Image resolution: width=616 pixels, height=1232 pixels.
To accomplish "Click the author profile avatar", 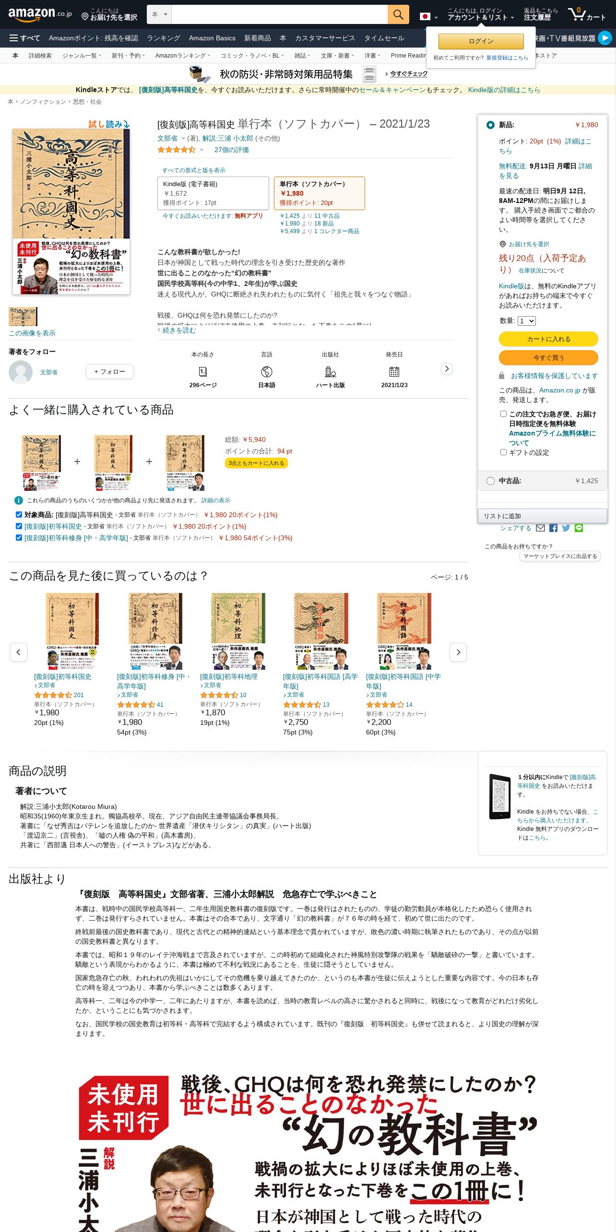I will click(x=21, y=372).
